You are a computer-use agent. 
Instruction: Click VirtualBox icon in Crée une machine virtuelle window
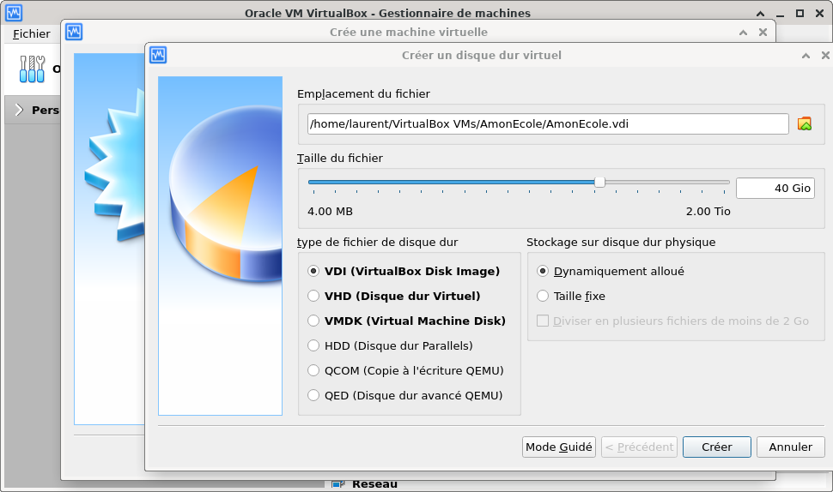point(74,32)
